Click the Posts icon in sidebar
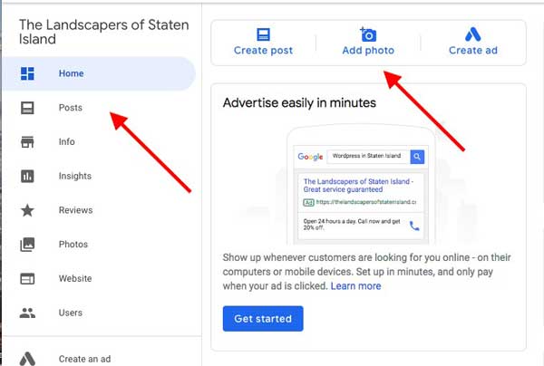The height and width of the screenshot is (366, 544). coord(27,108)
